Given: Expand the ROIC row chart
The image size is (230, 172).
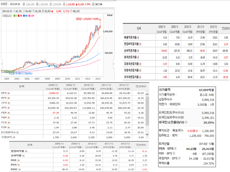Looking at the screenshot, I should (x=20, y=170).
